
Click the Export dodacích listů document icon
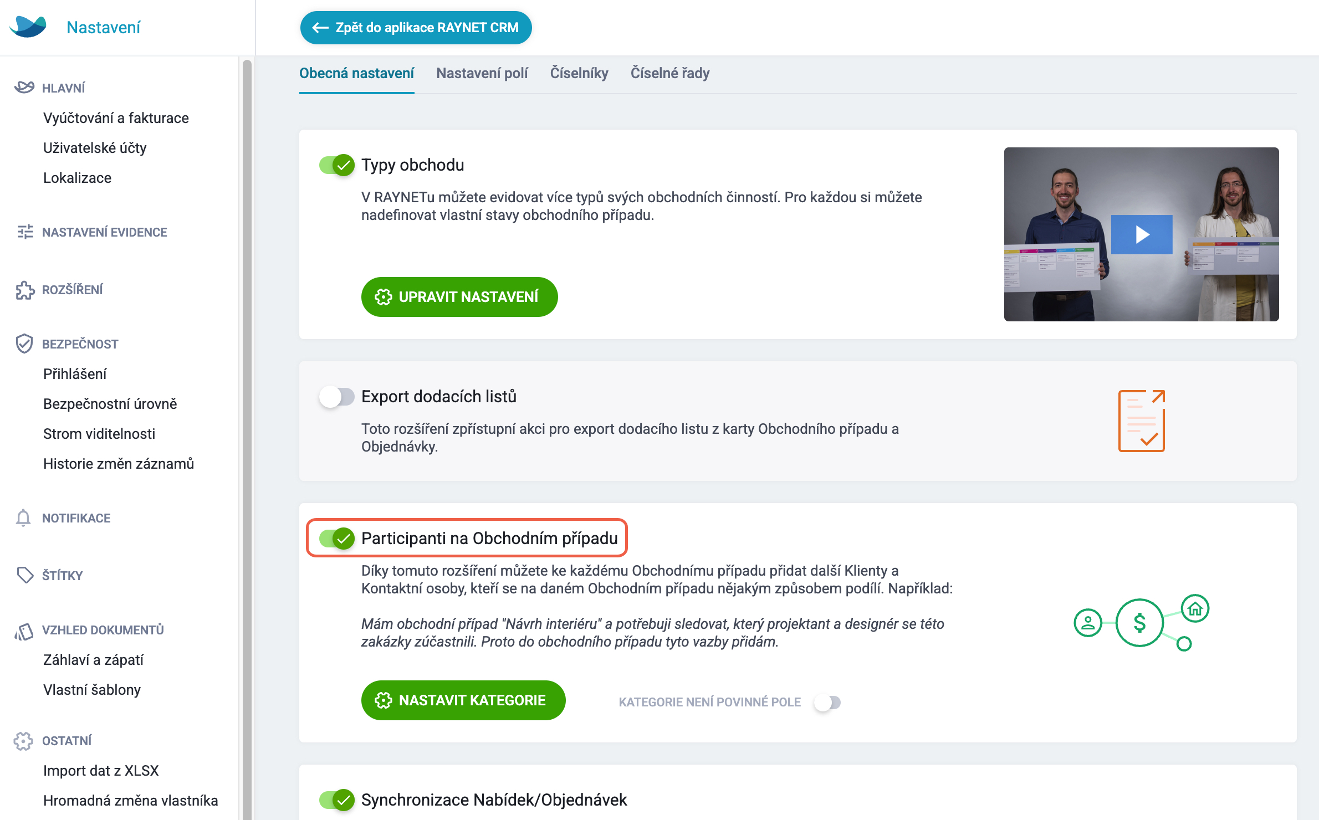pyautogui.click(x=1142, y=421)
